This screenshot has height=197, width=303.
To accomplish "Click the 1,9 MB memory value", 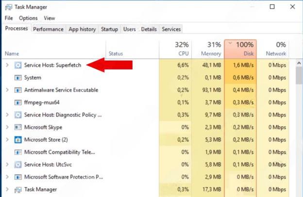I will pyautogui.click(x=213, y=152).
